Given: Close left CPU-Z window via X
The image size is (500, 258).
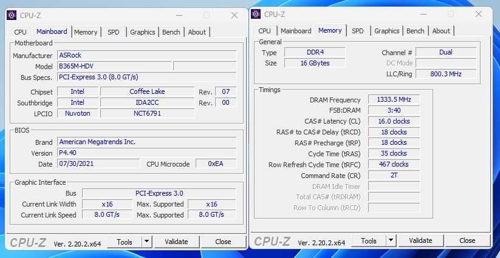Looking at the screenshot, I should pyautogui.click(x=235, y=15).
